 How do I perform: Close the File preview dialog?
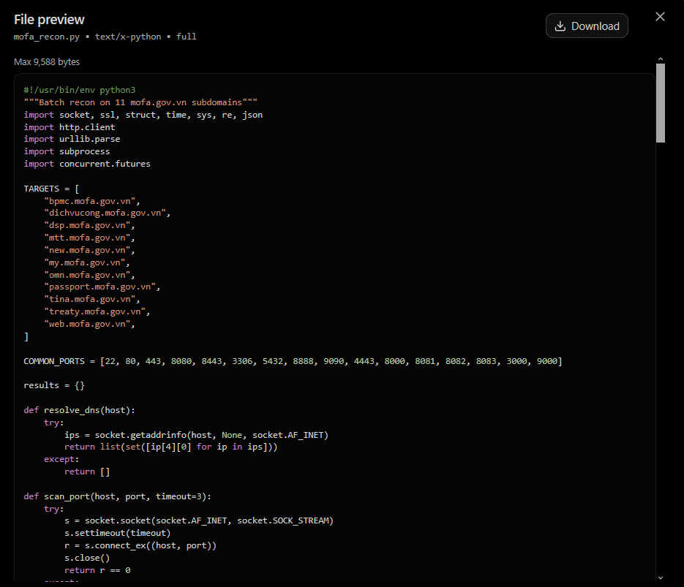(x=660, y=17)
